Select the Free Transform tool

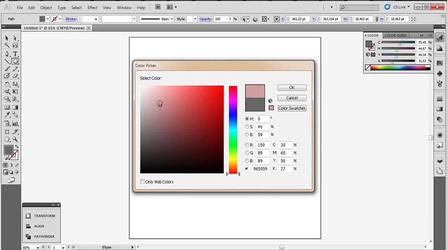(15, 92)
